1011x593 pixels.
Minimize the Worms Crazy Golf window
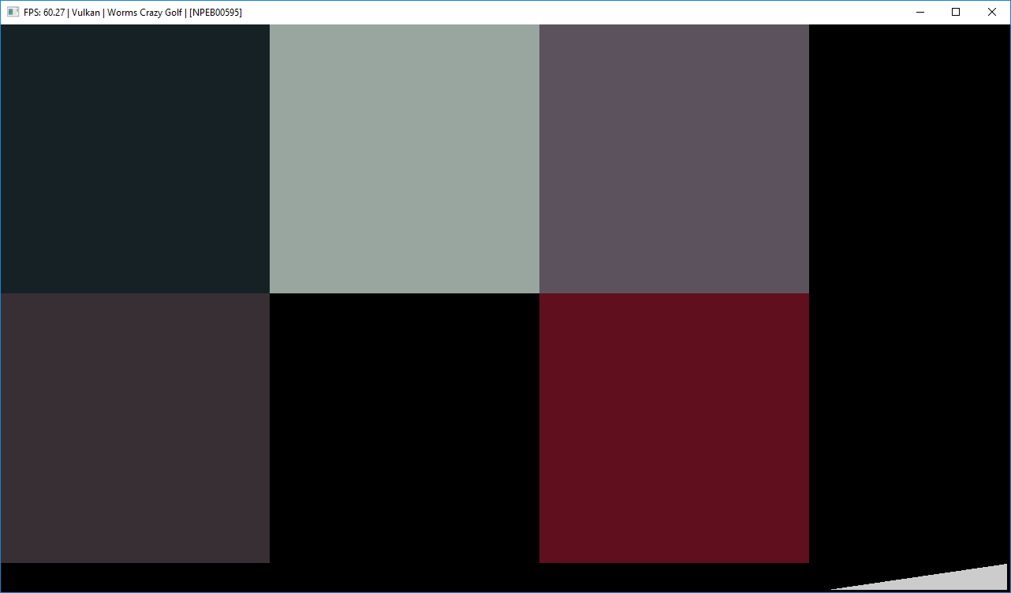point(920,12)
